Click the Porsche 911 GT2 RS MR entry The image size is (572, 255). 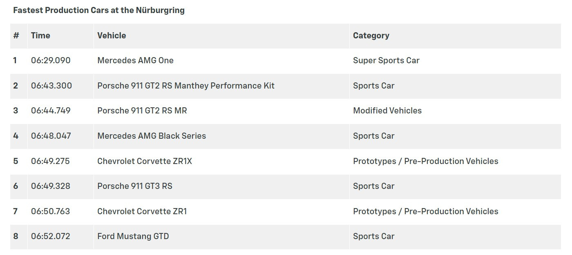142,111
